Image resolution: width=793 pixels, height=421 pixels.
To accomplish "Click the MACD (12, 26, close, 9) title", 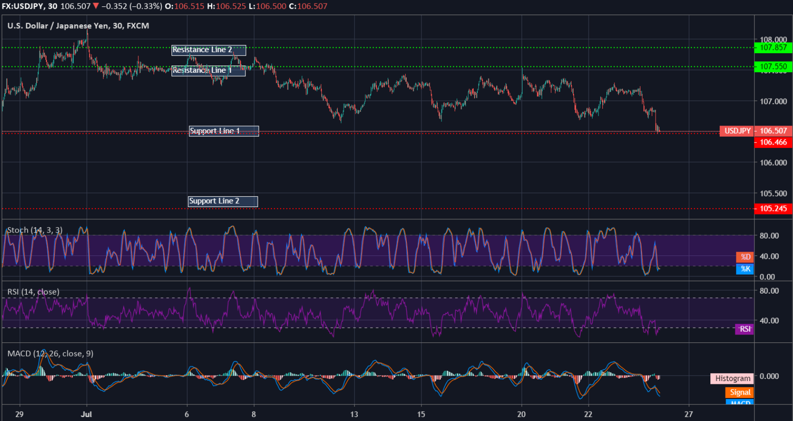I will tap(50, 354).
